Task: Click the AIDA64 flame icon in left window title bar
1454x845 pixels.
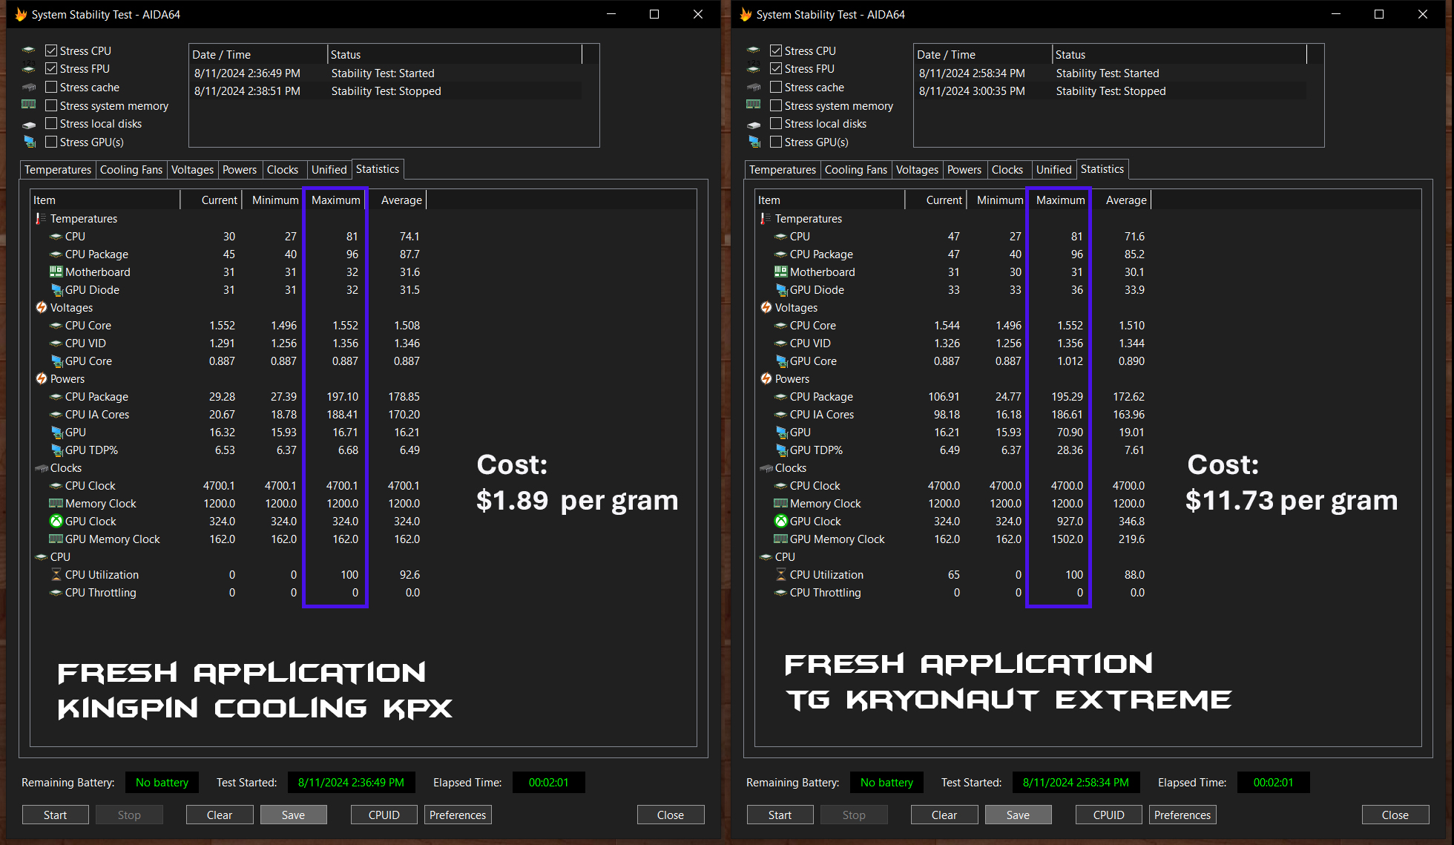Action: click(21, 14)
